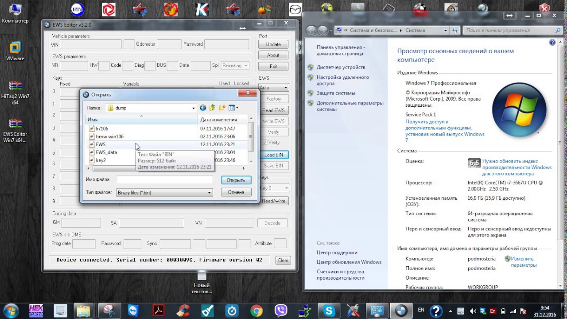Open the dump folder dropdown
This screenshot has width=567, height=319.
coord(193,108)
